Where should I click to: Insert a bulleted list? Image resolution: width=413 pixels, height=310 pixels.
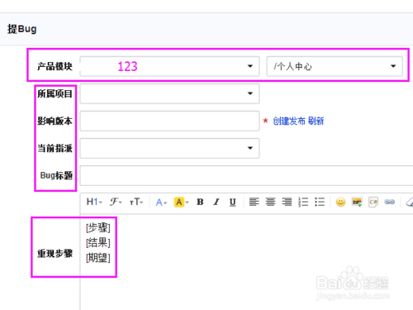[x=320, y=202]
